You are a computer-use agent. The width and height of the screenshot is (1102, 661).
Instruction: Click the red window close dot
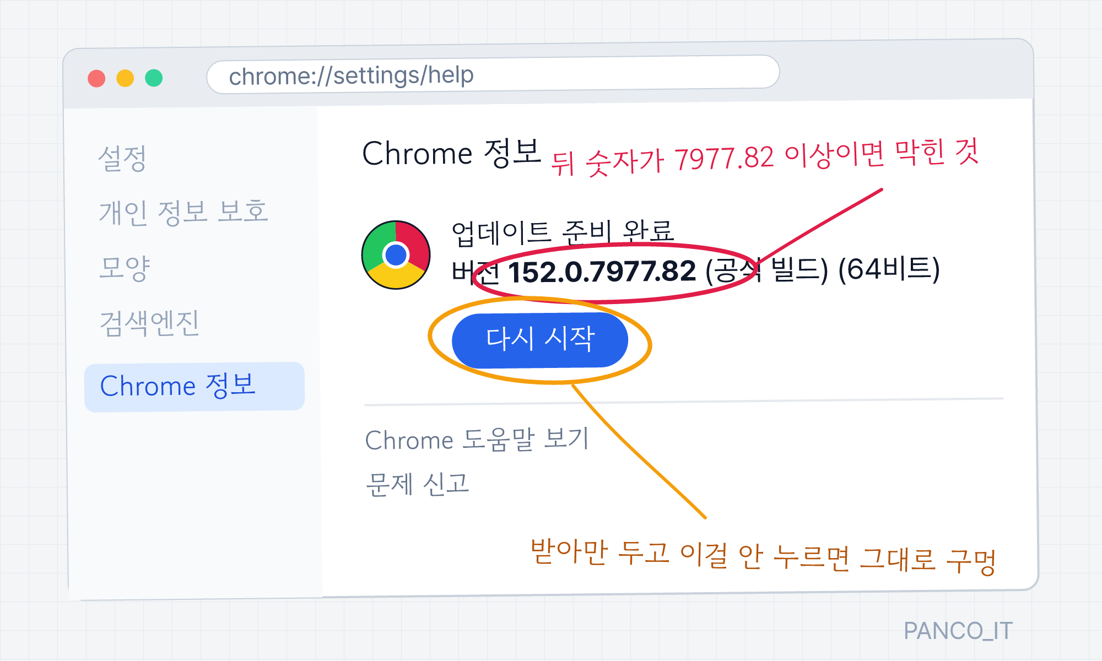96,78
